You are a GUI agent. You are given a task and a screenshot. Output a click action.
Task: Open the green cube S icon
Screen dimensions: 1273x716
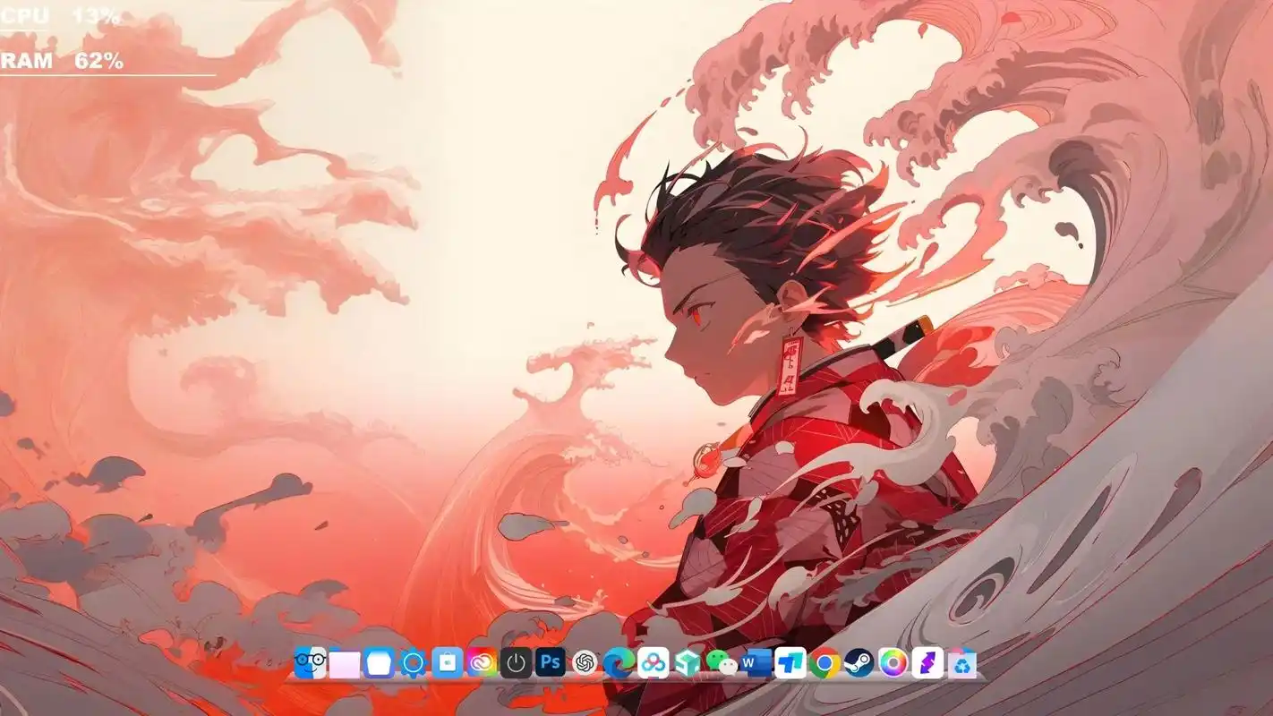688,663
